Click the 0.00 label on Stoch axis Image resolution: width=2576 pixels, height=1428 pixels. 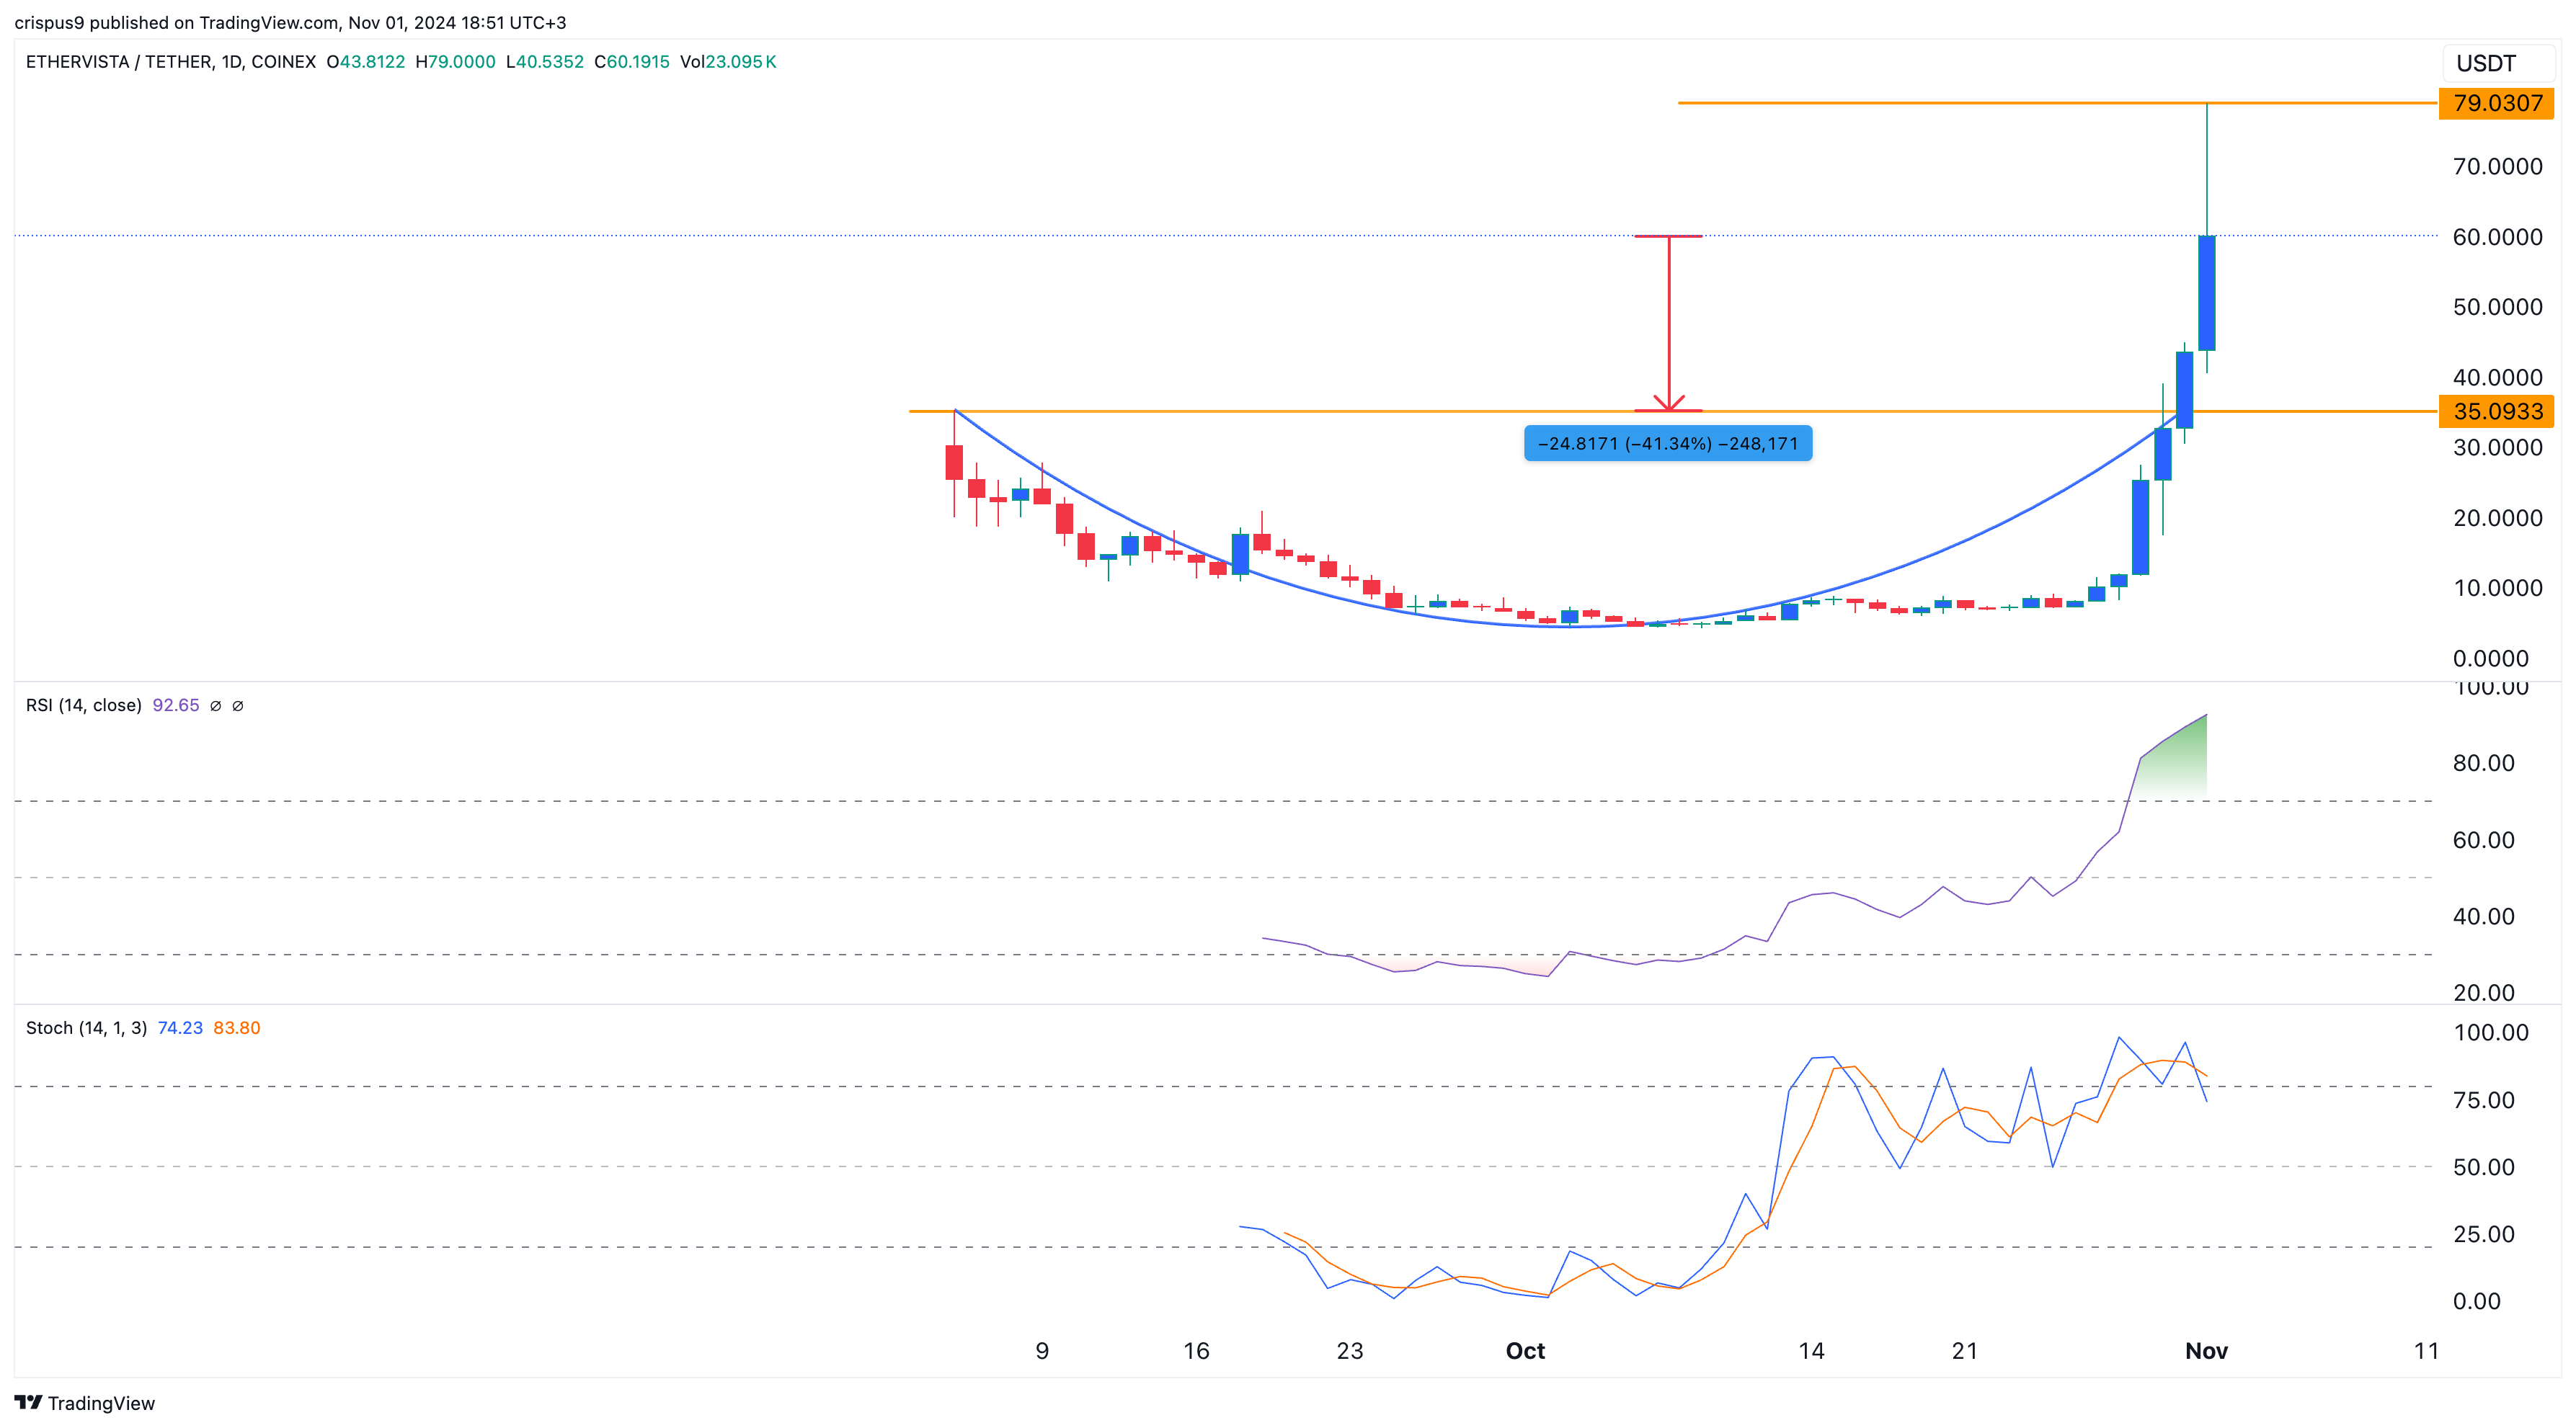2476,1301
